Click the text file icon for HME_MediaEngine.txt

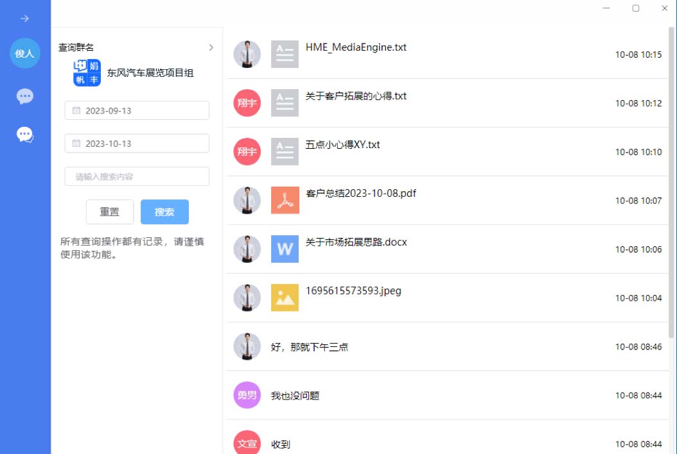click(285, 55)
